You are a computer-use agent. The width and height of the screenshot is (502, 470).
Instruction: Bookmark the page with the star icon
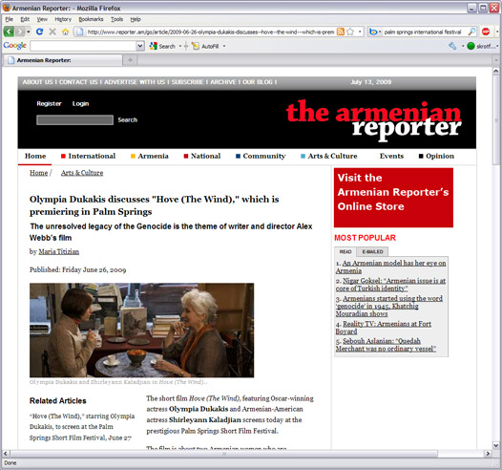[x=350, y=32]
